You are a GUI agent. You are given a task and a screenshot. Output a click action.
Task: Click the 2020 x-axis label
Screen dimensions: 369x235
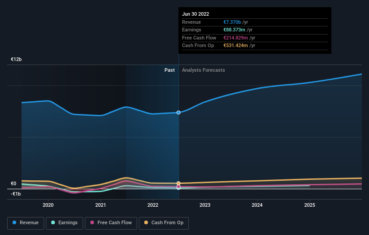pos(48,205)
